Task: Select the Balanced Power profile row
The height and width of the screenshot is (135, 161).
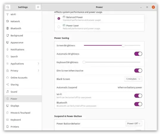Action: coord(99,18)
